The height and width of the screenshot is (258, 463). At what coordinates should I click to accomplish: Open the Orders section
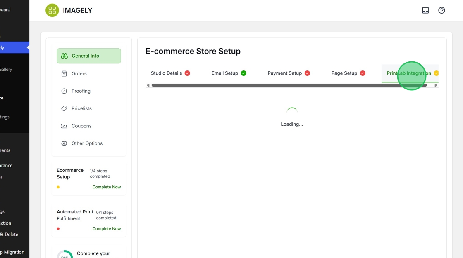(x=89, y=74)
